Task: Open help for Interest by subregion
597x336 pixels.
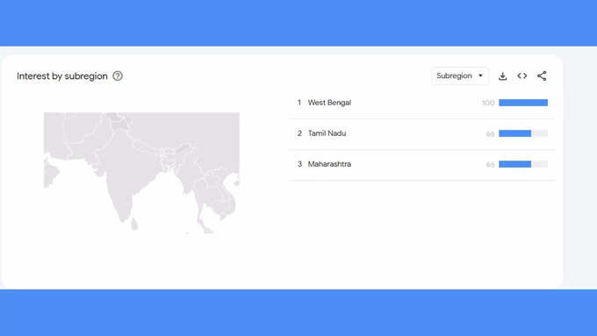Action: (x=118, y=76)
